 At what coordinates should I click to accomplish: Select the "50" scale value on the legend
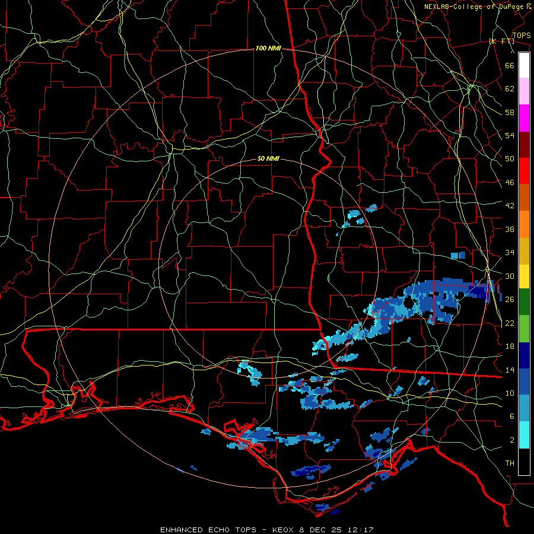point(510,159)
